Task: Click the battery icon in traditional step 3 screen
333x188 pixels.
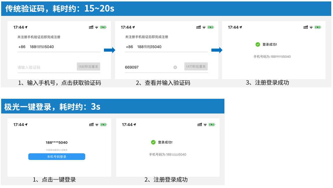Action: (318, 27)
